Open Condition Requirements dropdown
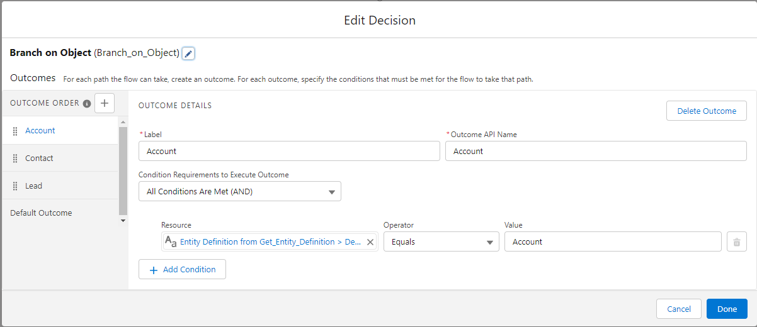 coord(240,192)
